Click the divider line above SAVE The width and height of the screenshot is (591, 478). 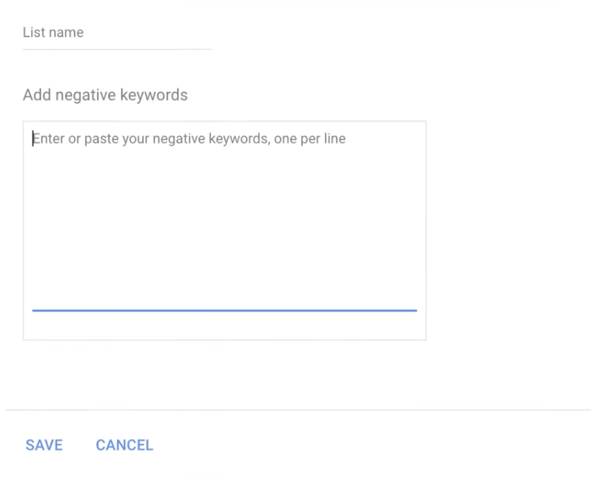[x=298, y=409]
